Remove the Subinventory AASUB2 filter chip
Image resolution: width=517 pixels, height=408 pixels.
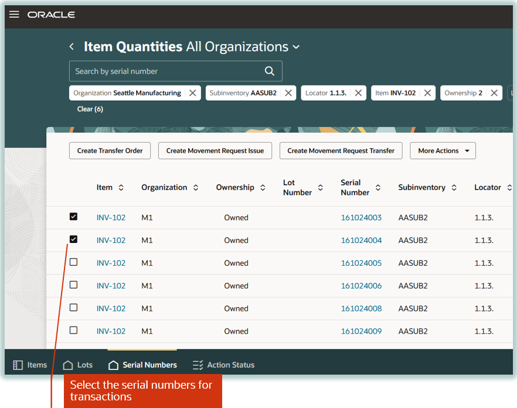(288, 93)
